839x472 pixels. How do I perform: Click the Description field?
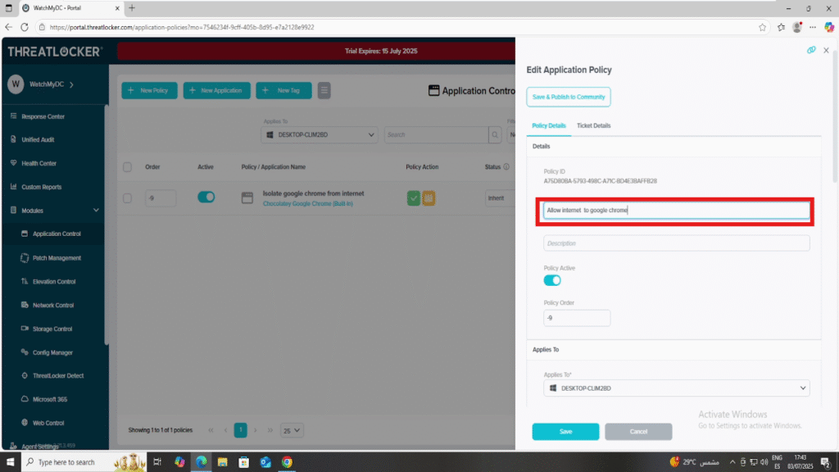[676, 243]
